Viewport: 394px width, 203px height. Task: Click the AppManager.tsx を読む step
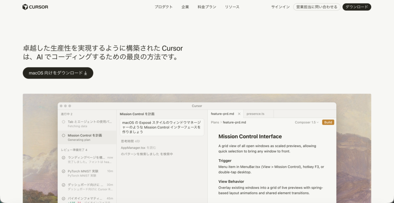pyautogui.click(x=139, y=148)
